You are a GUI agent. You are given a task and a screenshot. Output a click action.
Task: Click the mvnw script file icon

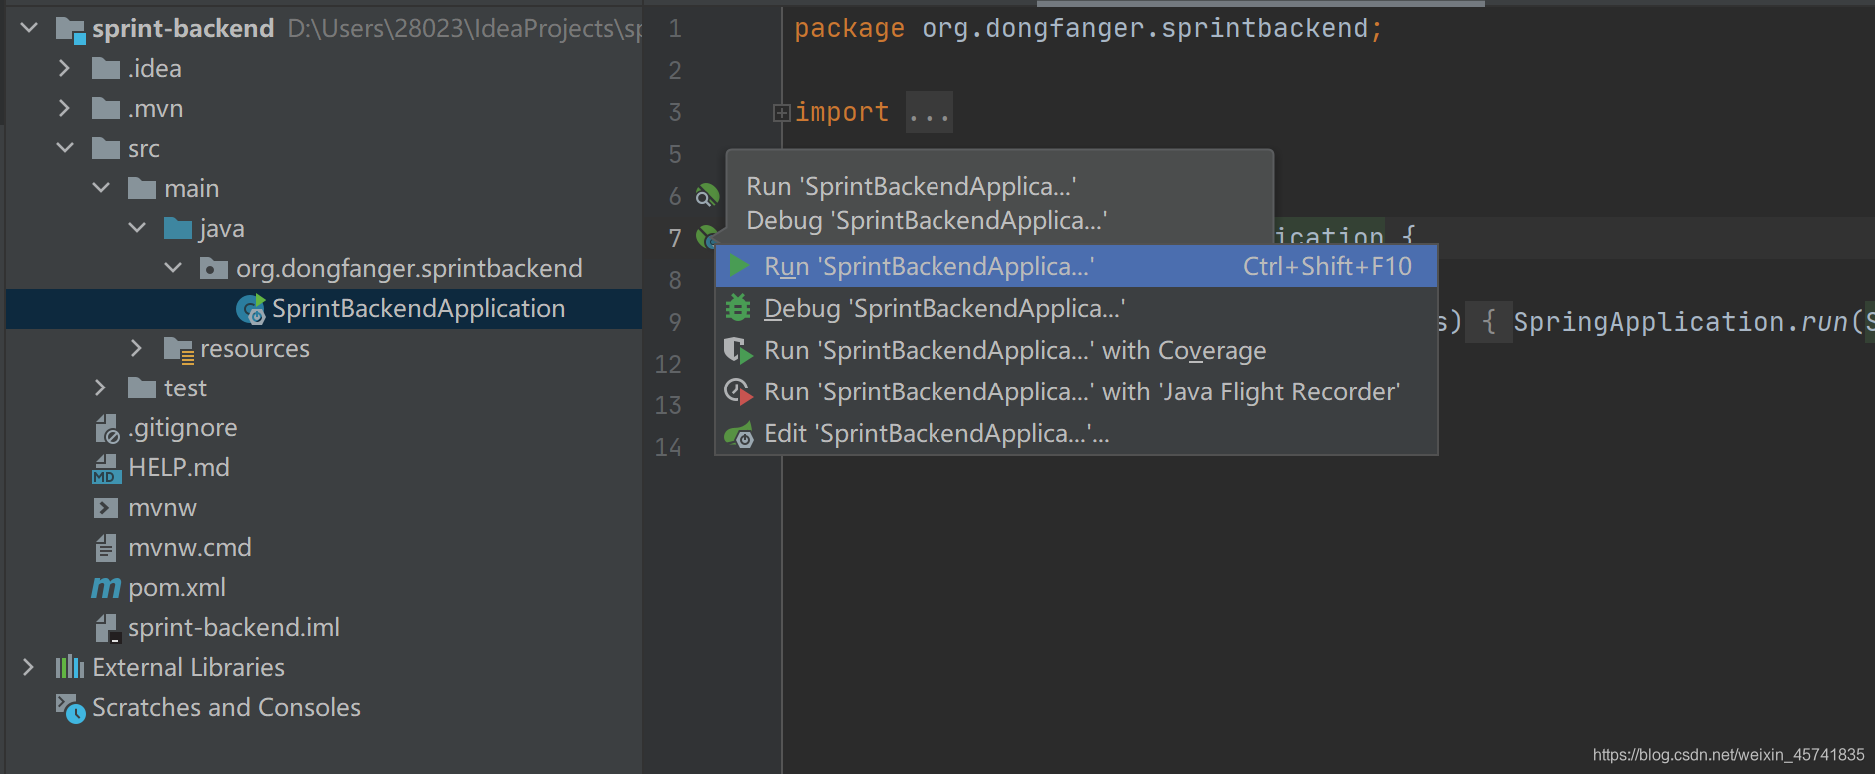[x=105, y=508]
